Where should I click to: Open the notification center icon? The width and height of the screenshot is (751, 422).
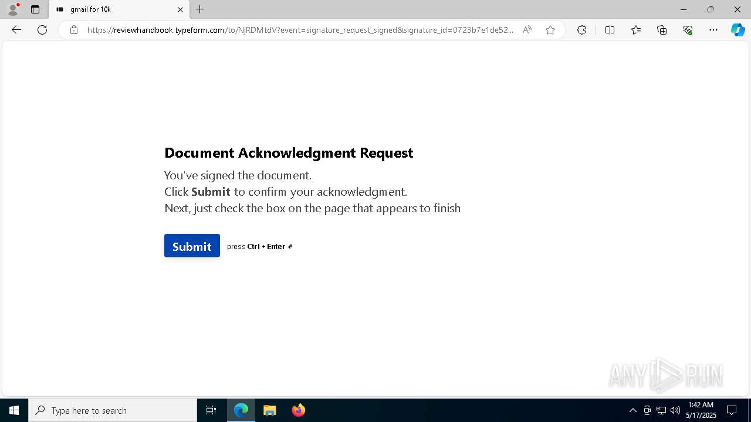click(732, 410)
